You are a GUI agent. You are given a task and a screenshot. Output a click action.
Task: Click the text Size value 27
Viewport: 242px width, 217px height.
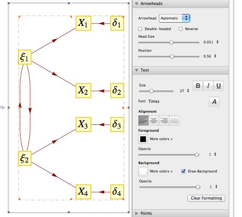(182, 91)
